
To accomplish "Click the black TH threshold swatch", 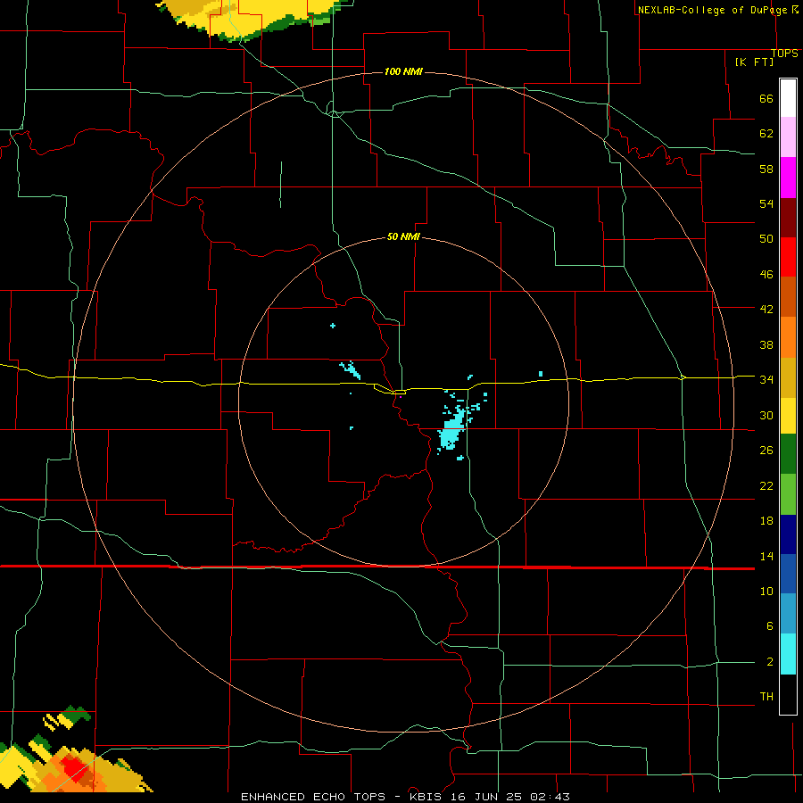I will (788, 694).
